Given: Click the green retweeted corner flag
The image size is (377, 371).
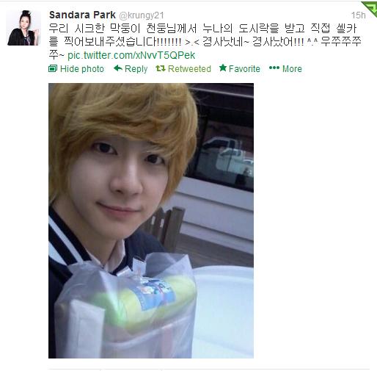Looking at the screenshot, I should (370, 8).
